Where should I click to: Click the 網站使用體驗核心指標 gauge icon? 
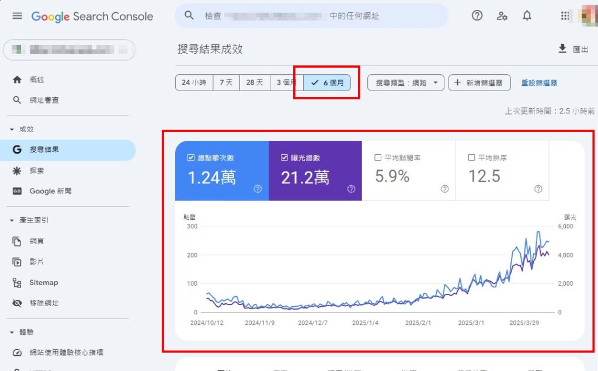coord(17,353)
